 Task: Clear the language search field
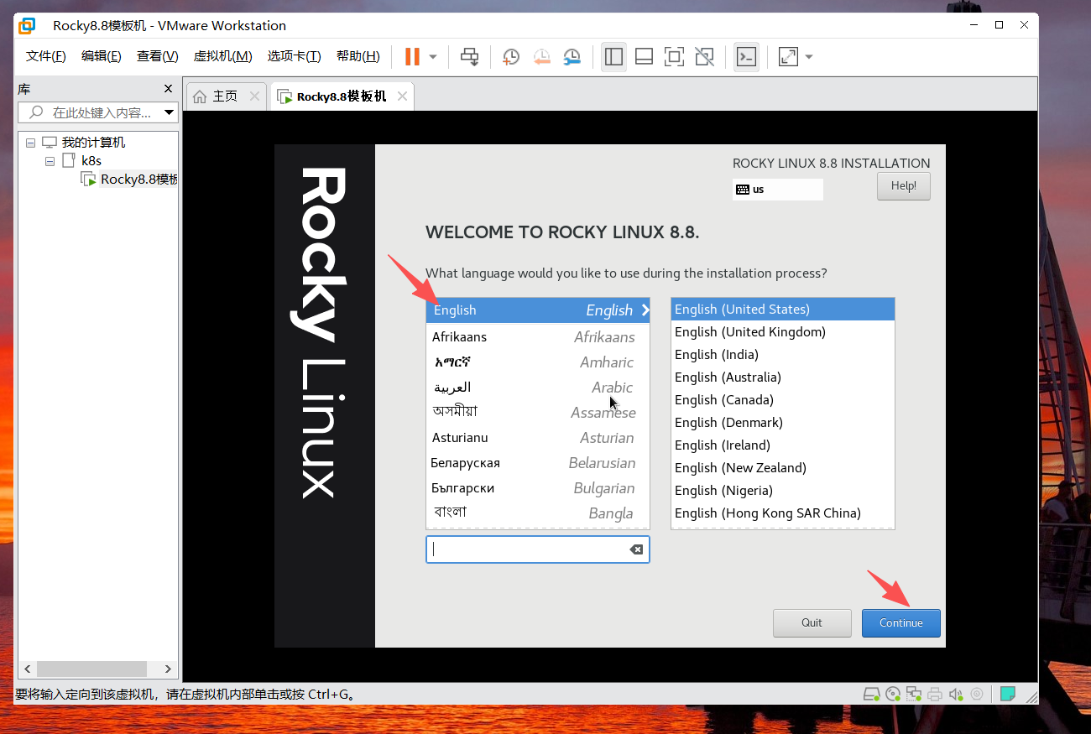[636, 549]
